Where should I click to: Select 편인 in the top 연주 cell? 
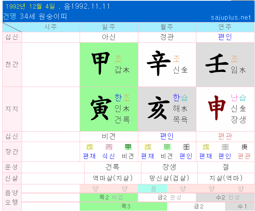(x=225, y=37)
